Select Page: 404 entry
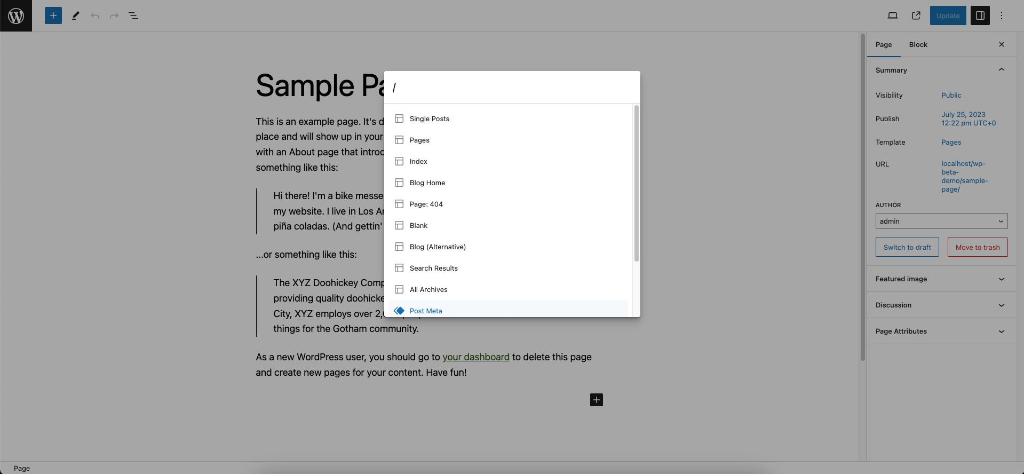 click(508, 204)
